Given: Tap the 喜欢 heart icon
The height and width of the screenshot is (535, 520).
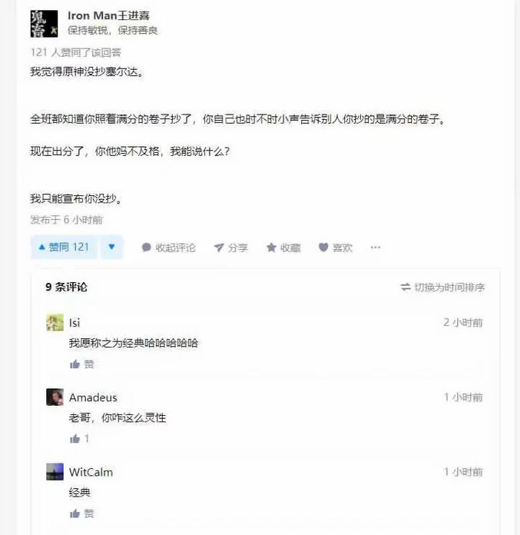Looking at the screenshot, I should (336, 248).
